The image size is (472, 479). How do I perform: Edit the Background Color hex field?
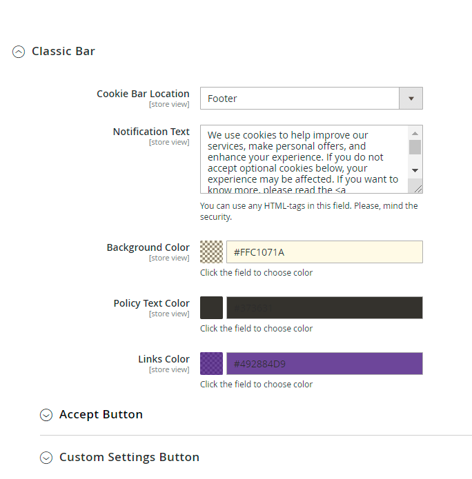[x=324, y=252]
